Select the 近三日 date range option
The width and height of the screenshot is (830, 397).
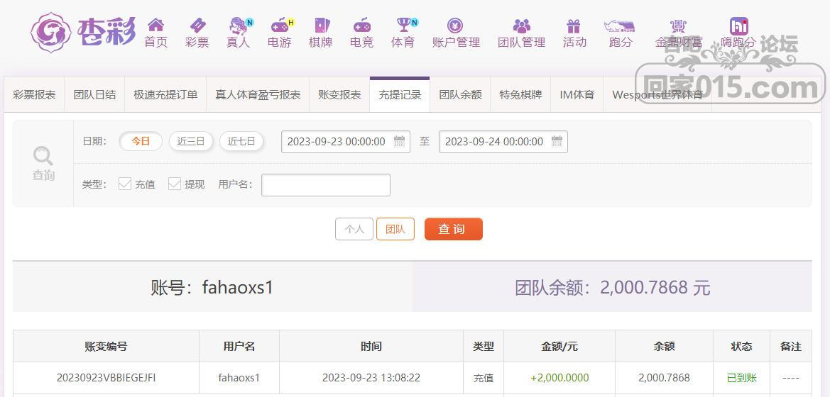(190, 141)
